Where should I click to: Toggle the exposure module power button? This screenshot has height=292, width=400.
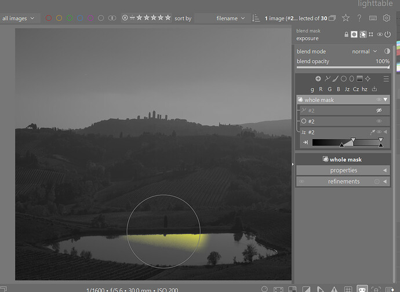pyautogui.click(x=387, y=34)
